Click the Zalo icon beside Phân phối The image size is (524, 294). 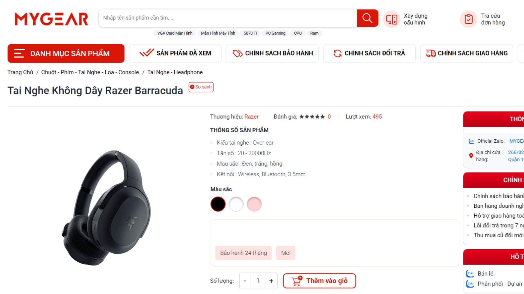tap(470, 284)
